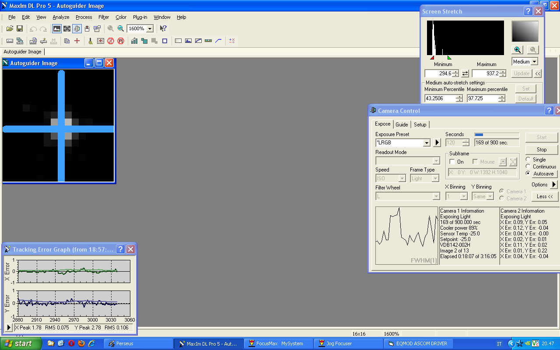
Task: Click the ruler icon in second toolbar
Action: pos(10,41)
